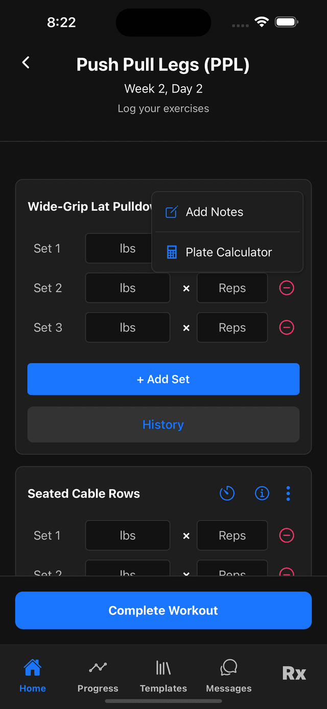Delete Set 1 of Seated Cable Rows
This screenshot has width=327, height=709.
tap(287, 535)
